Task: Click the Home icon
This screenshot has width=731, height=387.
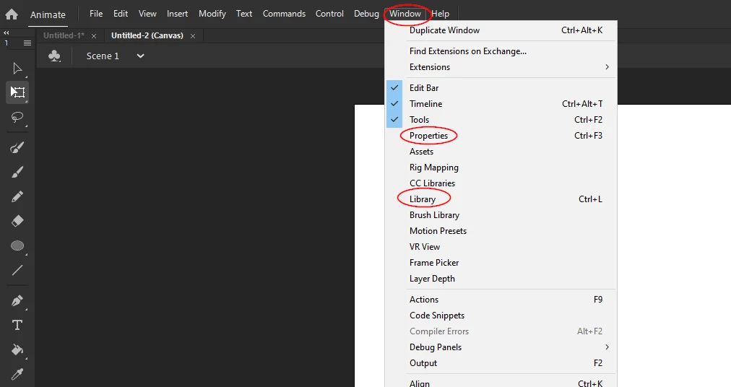Action: [x=11, y=14]
